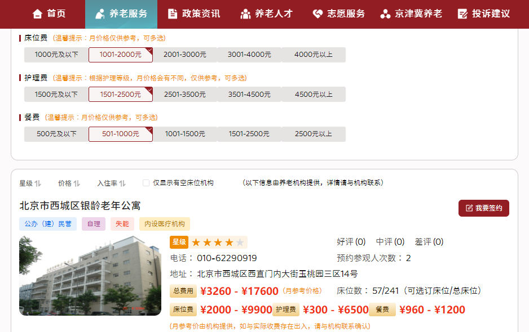Click the 我要签约 button
This screenshot has height=332, width=529.
[x=483, y=208]
